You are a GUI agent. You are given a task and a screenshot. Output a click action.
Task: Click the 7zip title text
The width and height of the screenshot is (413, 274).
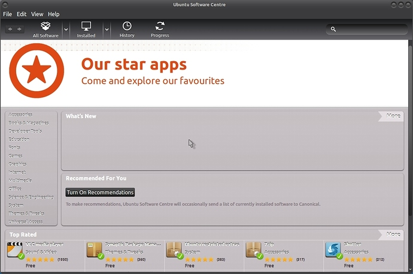(269, 244)
